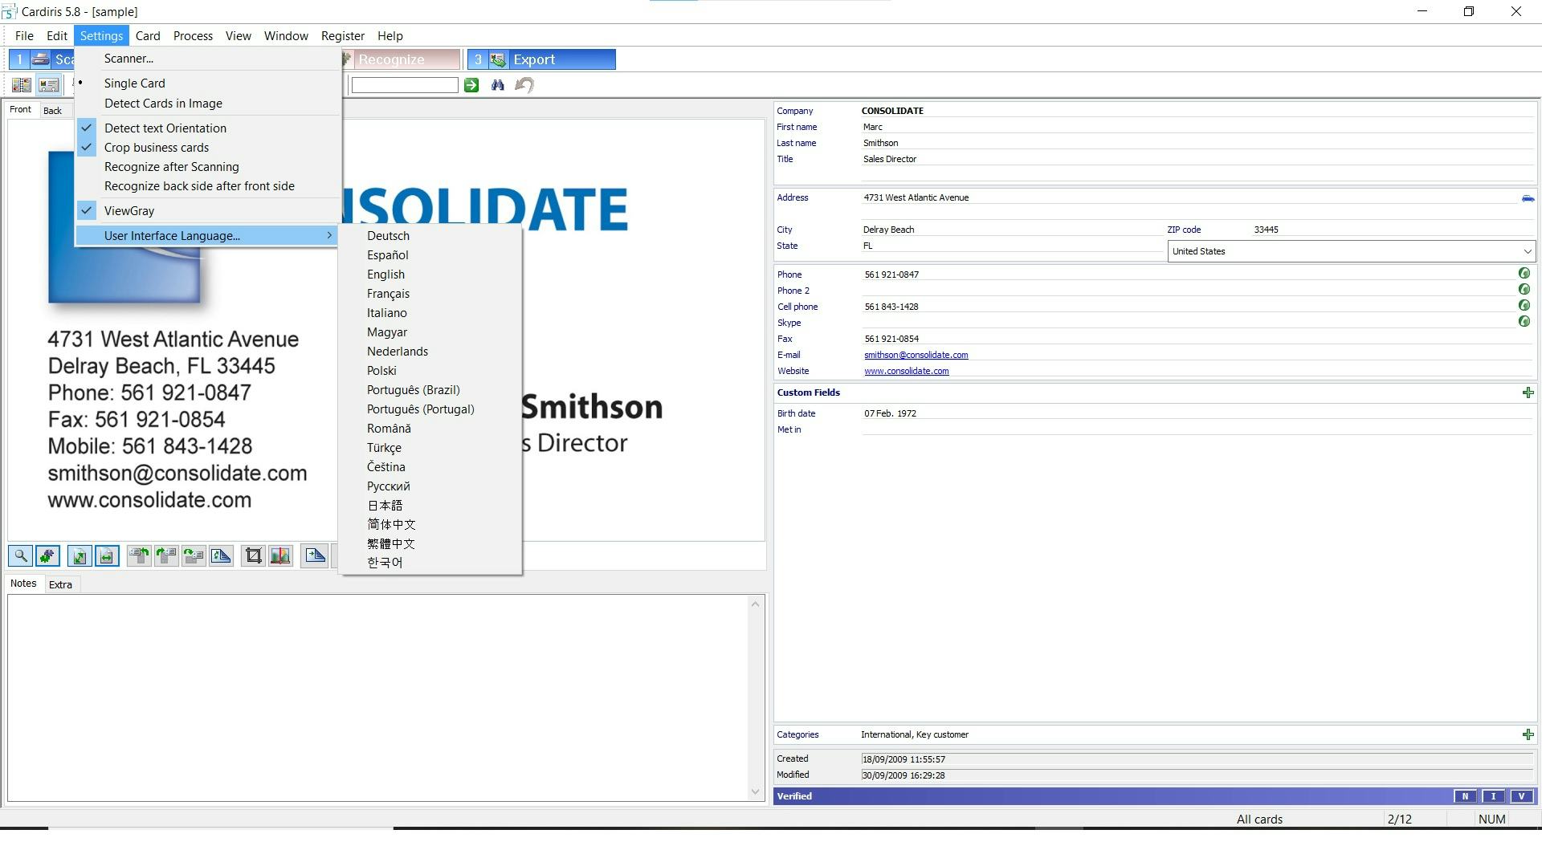This screenshot has width=1542, height=846.
Task: Enable Recognize back side after front side
Action: pos(208,186)
